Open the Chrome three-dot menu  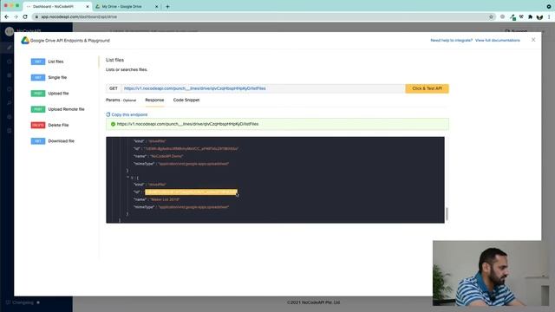point(549,16)
